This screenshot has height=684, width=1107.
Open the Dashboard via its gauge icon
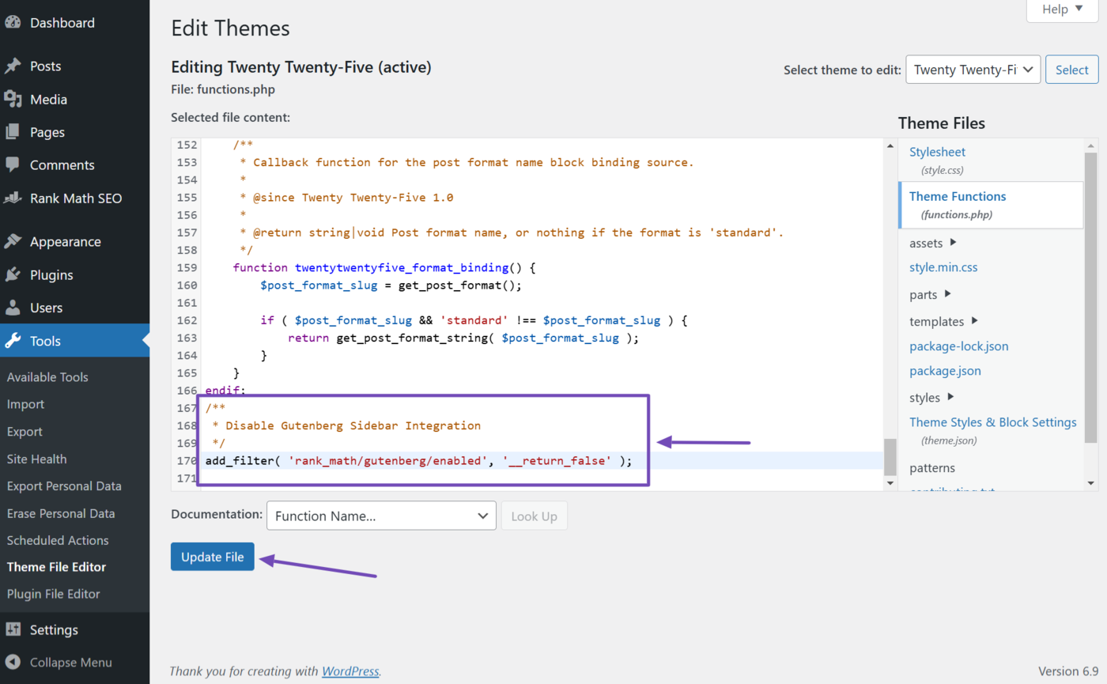pyautogui.click(x=13, y=22)
